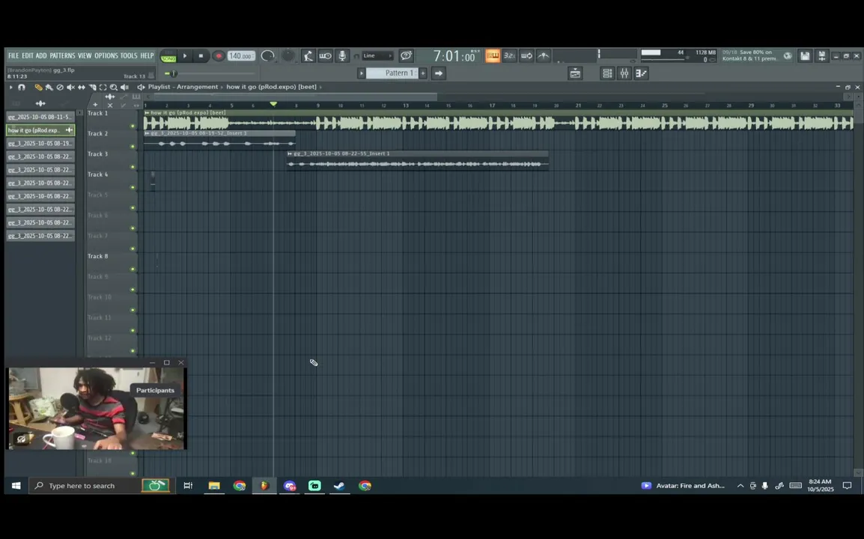Click the red Record button
Viewport: 864px width, 539px height.
(218, 56)
